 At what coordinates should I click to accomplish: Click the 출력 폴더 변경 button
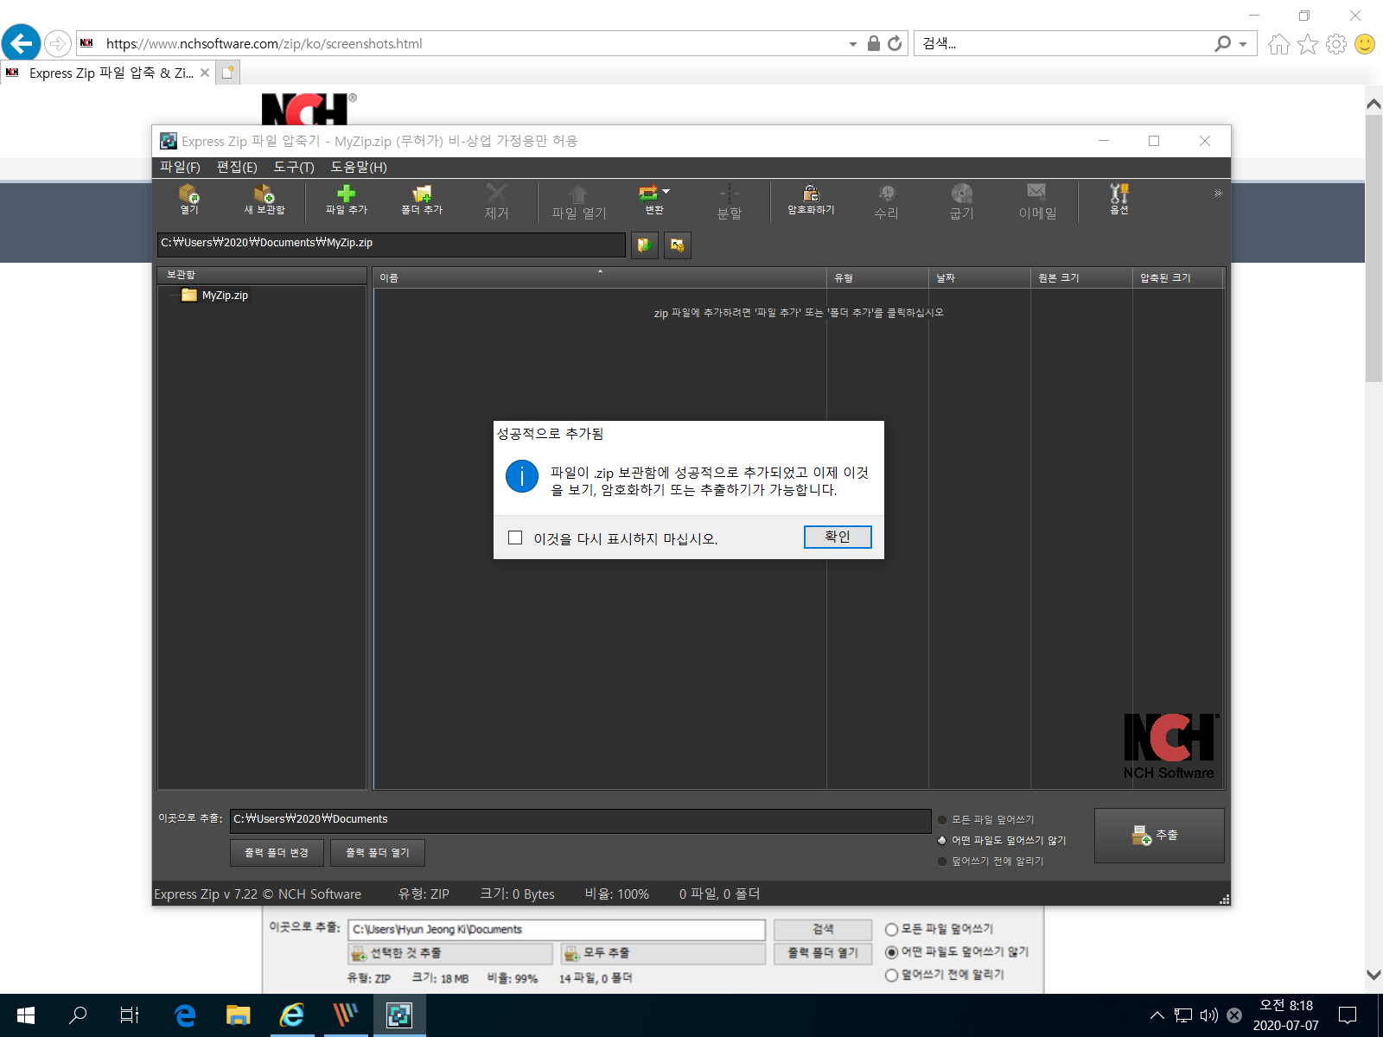tap(277, 853)
